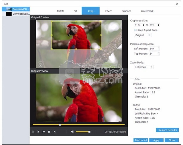Close the Edit dialog with X
This screenshot has width=183, height=145.
coord(177,4)
